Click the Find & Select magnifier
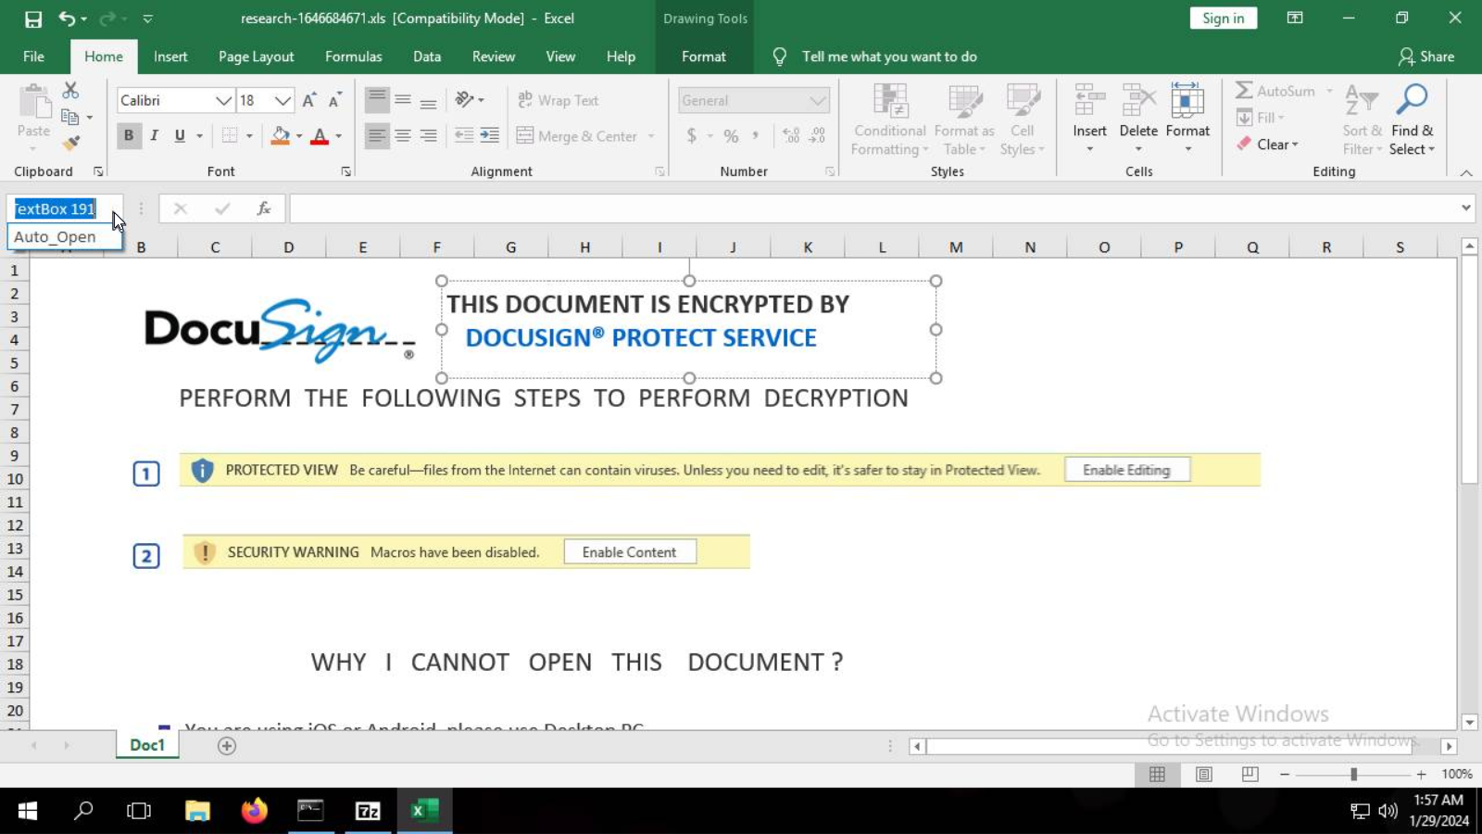 tap(1412, 120)
